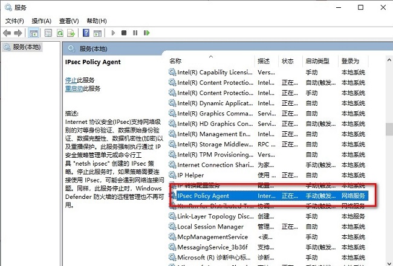
Task: Open the 查看(V) menu
Action: coord(69,21)
